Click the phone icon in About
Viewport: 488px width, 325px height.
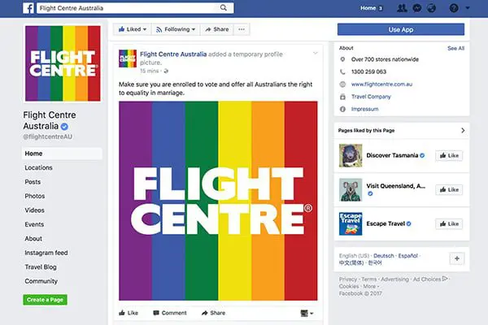(342, 71)
